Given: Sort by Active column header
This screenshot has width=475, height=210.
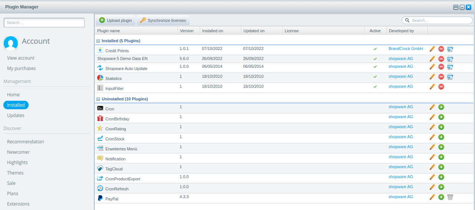Looking at the screenshot, I should click(375, 31).
